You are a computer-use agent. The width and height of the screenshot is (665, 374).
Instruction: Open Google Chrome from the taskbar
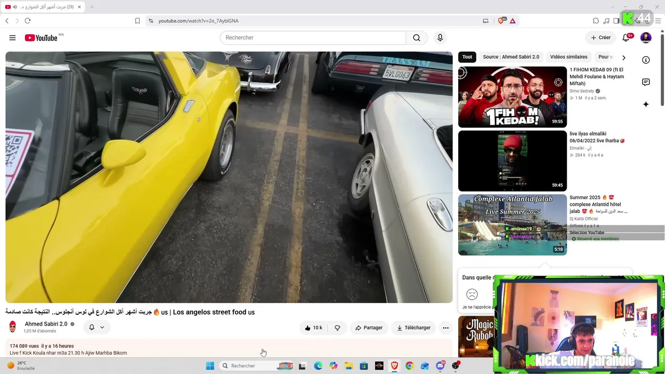pyautogui.click(x=409, y=366)
